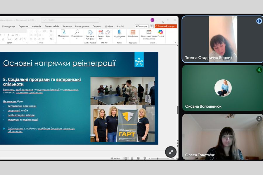Screen dimensions: 263x175
Task: Click the Sign pen icon
Action: click(x=108, y=34)
